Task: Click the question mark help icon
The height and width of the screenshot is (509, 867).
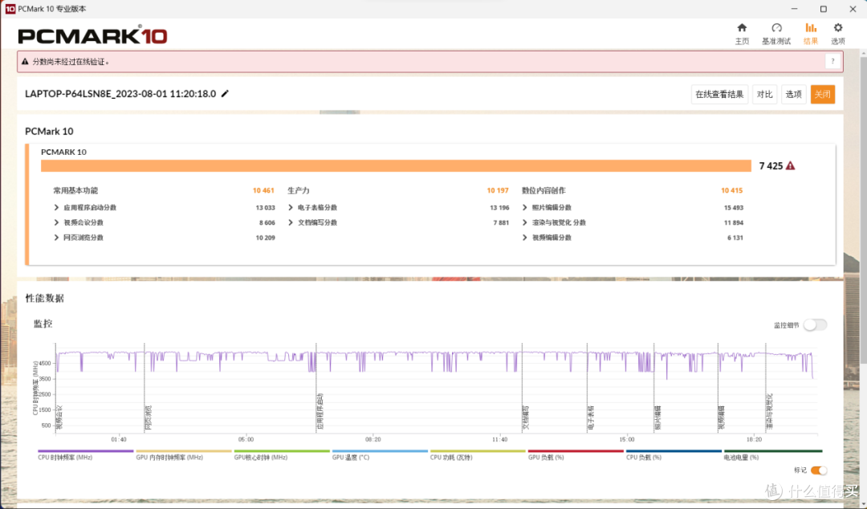Action: coord(832,61)
